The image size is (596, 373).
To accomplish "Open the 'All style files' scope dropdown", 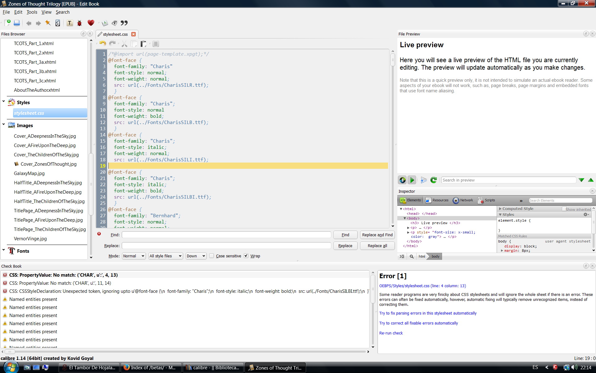I will (x=165, y=256).
